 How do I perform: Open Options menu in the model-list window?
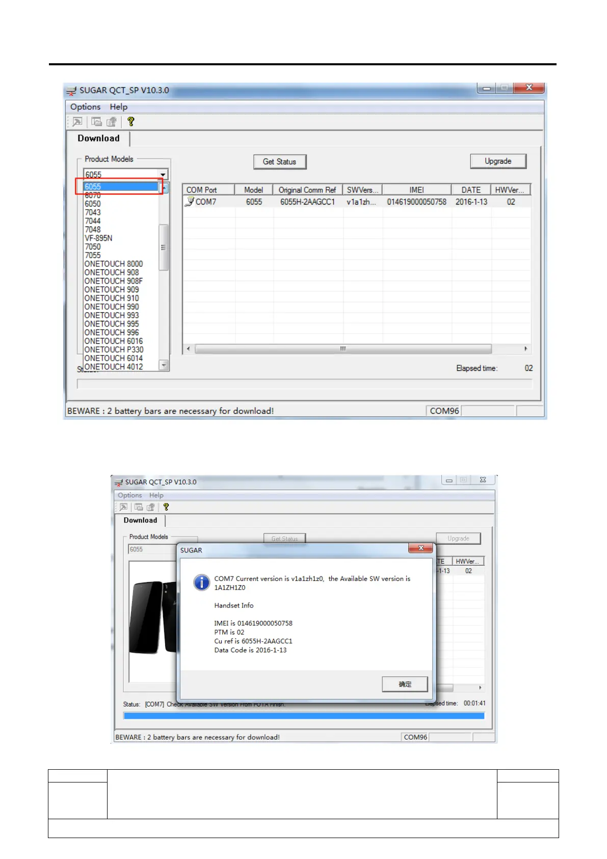(x=86, y=107)
